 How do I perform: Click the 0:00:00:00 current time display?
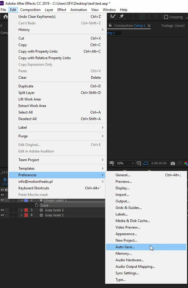[x=159, y=163]
